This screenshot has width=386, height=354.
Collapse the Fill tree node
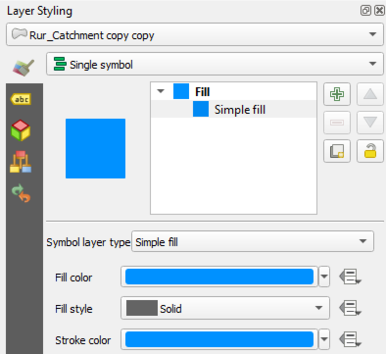(x=161, y=91)
